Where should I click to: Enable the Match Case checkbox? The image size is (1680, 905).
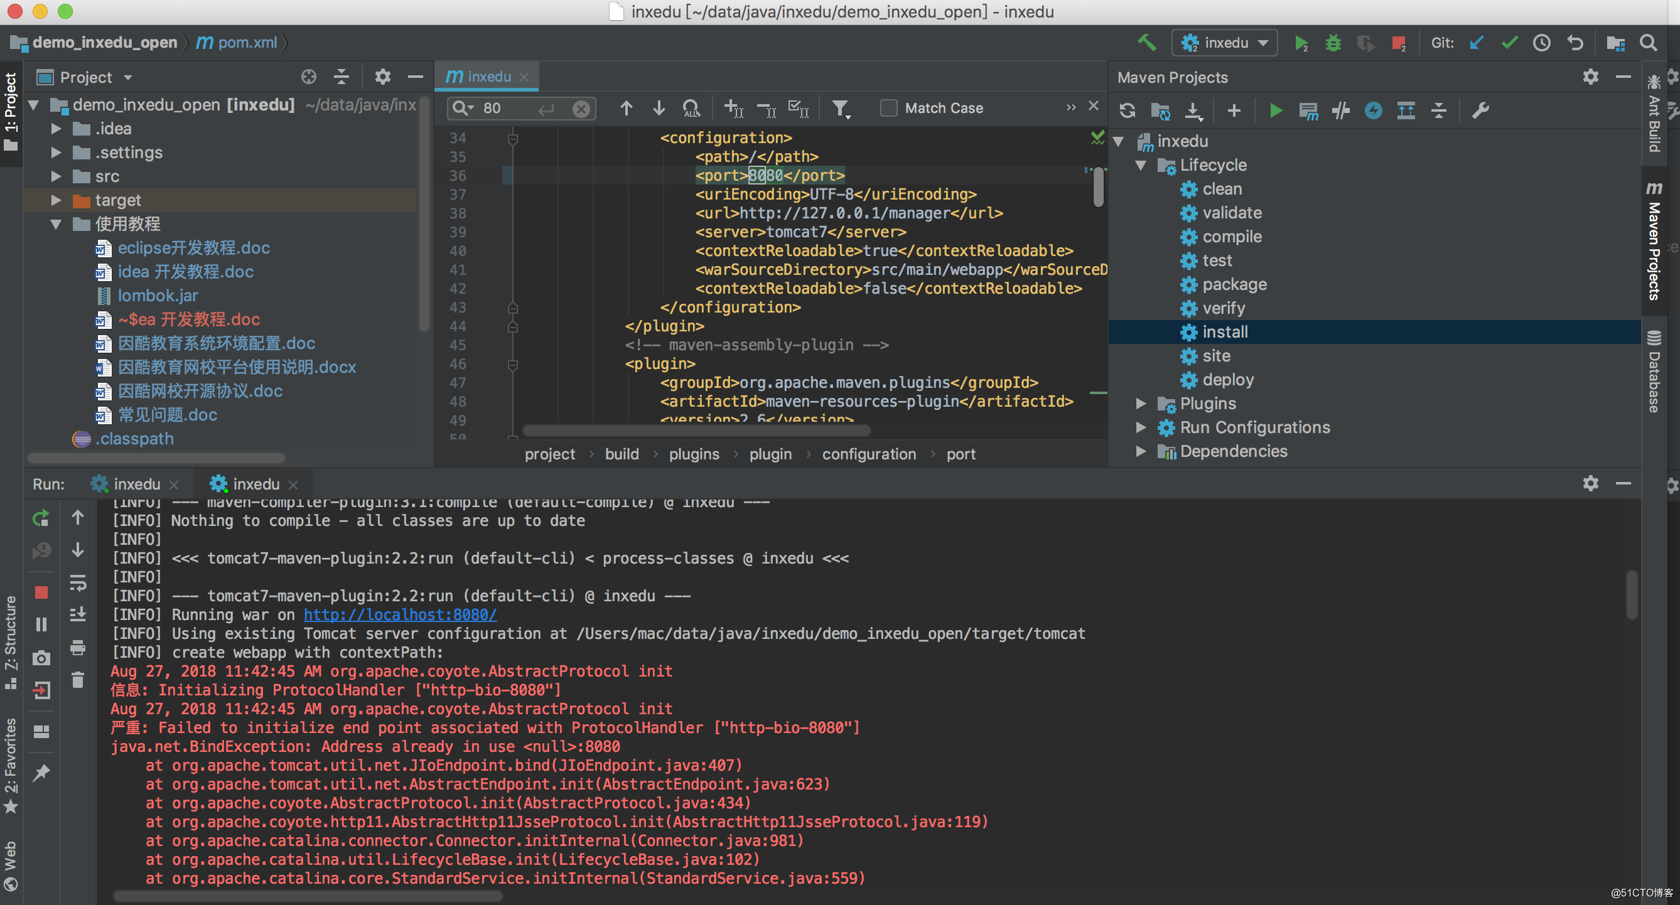[888, 107]
